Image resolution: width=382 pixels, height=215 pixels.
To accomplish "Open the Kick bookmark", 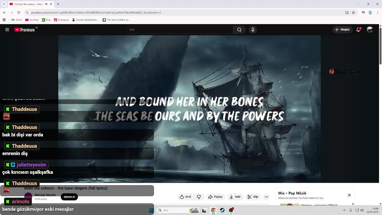I will click(46, 20).
